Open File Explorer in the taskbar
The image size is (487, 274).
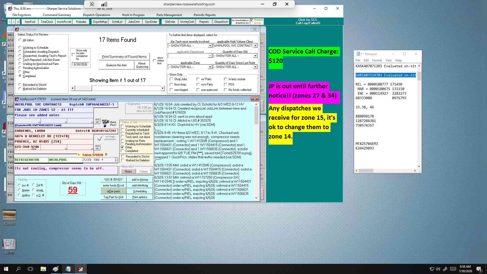tap(43, 269)
